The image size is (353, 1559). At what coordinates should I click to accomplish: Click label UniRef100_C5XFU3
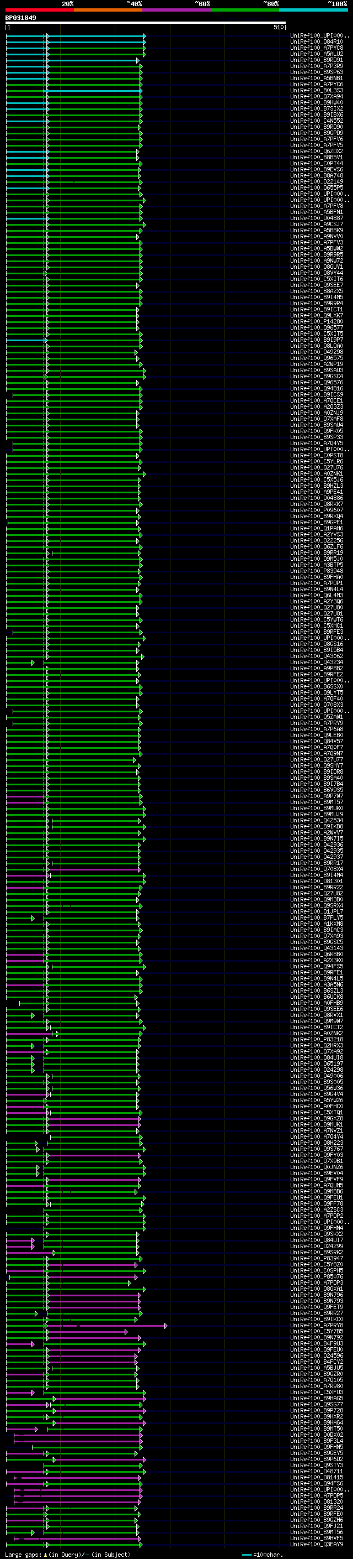click(x=317, y=1392)
